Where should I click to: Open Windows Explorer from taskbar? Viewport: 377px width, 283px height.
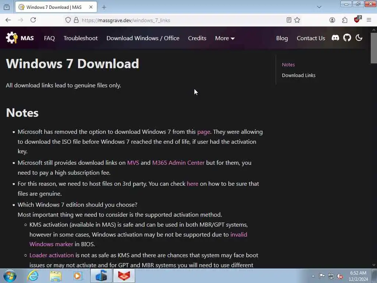(x=56, y=276)
